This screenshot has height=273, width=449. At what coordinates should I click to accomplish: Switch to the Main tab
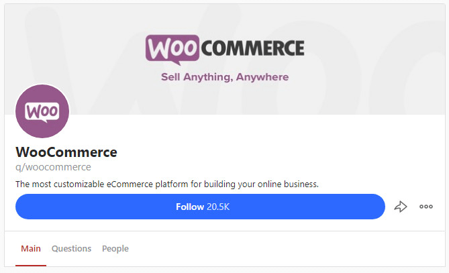(x=31, y=248)
